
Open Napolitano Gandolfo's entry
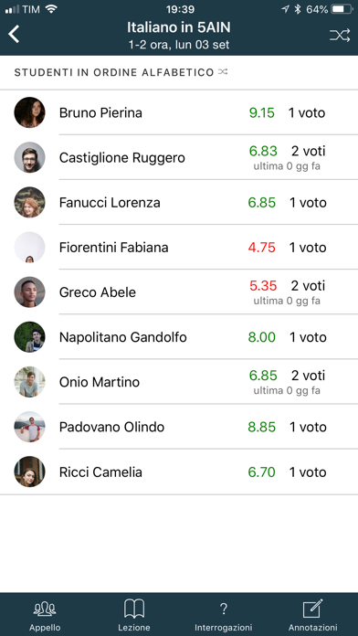click(x=179, y=336)
